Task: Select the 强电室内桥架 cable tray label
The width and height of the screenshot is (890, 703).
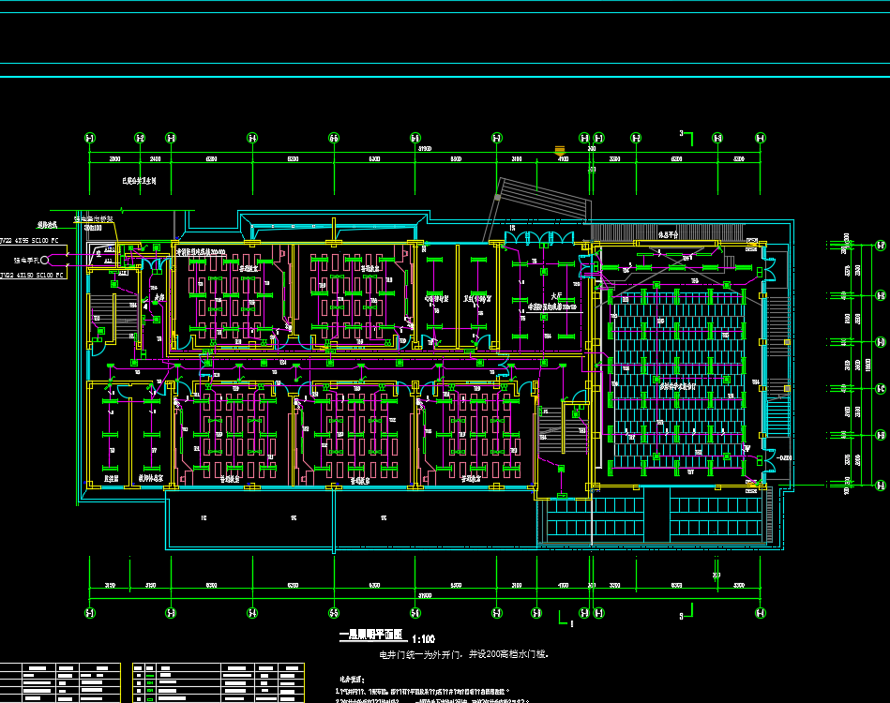Action: (93, 219)
